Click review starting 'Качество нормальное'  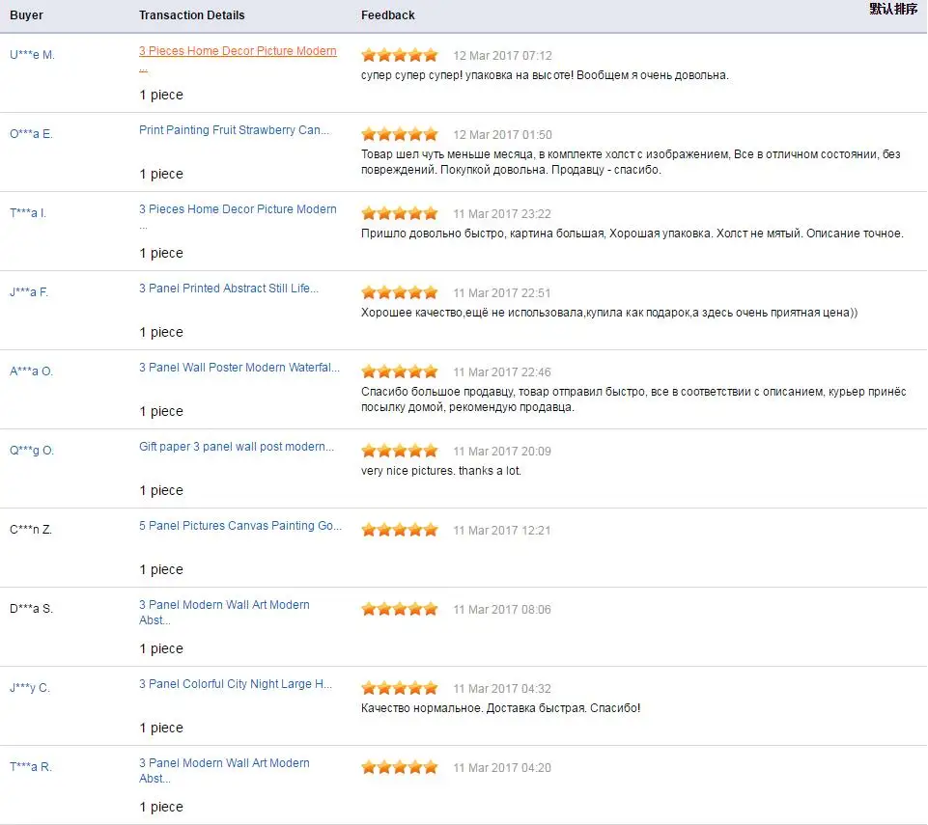pos(500,708)
